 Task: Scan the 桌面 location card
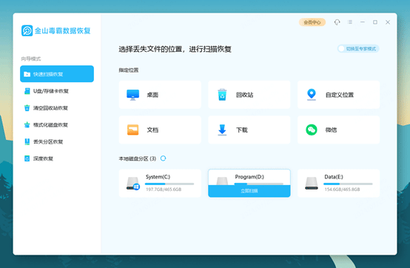pos(160,95)
